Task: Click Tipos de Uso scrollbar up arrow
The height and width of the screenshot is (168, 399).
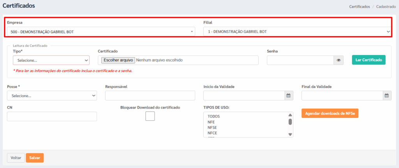Action: click(290, 115)
